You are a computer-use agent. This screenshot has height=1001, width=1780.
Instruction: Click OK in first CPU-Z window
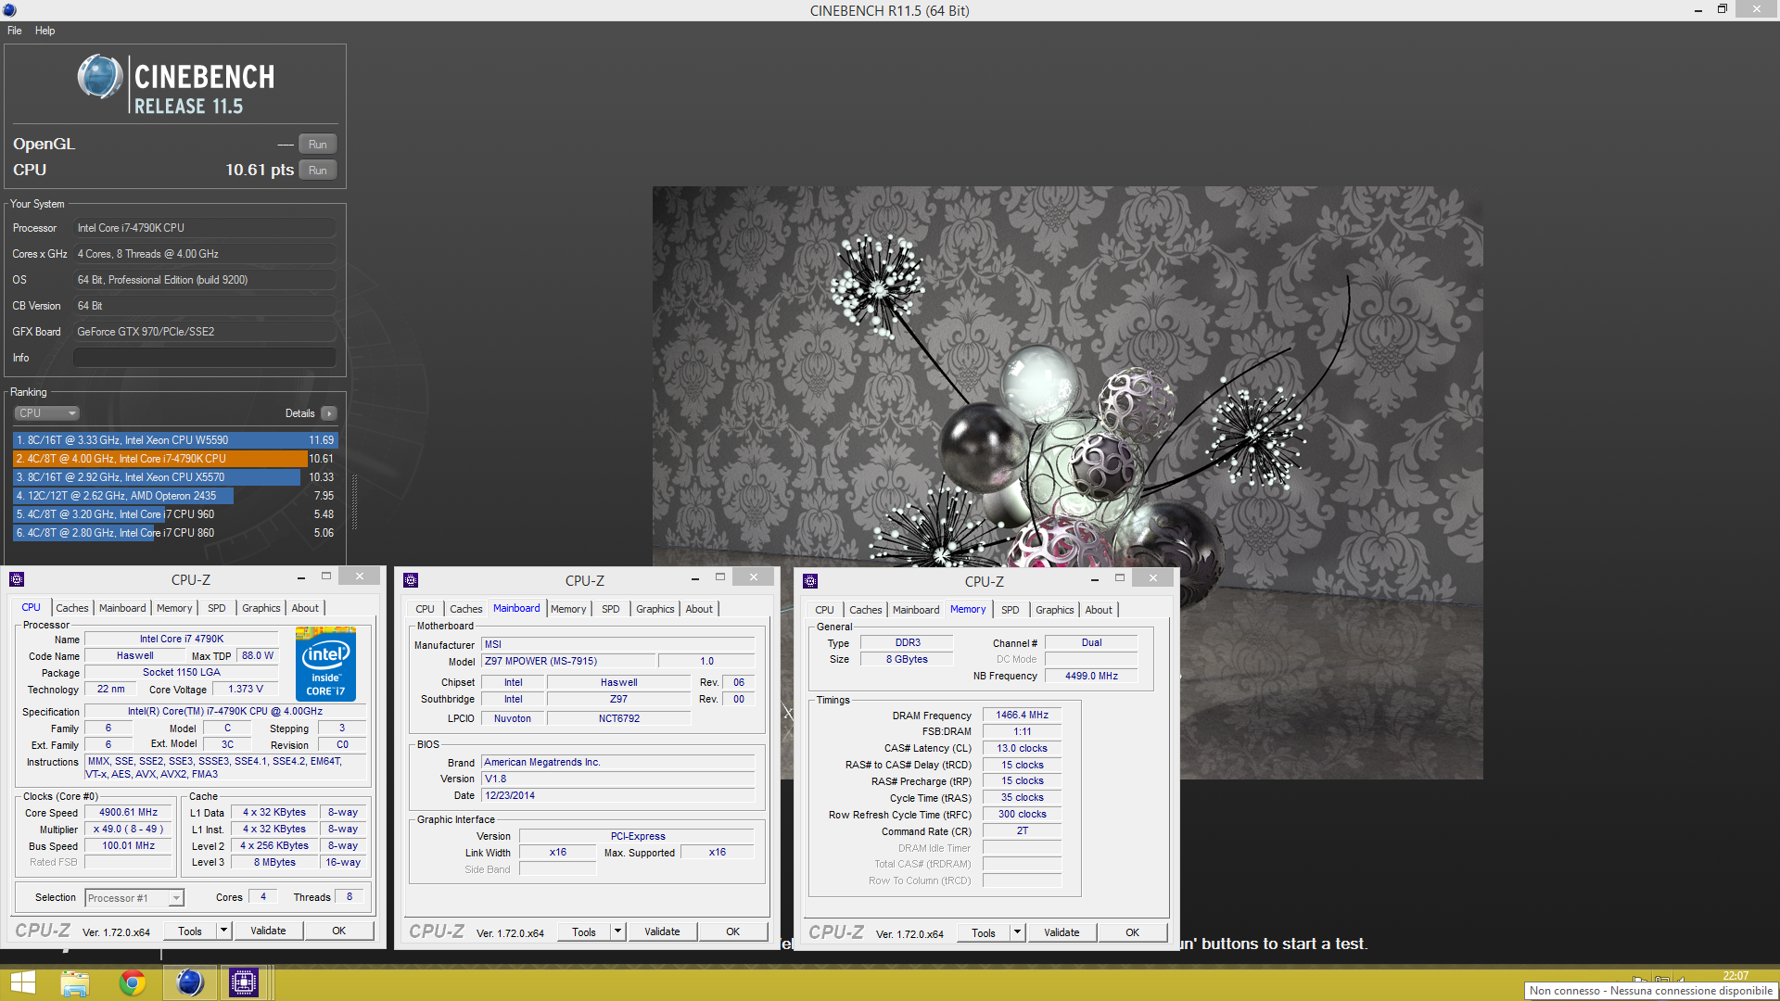tap(339, 931)
